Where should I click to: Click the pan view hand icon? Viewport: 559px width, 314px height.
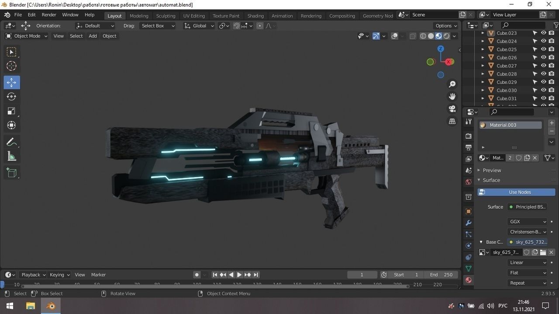(x=452, y=96)
